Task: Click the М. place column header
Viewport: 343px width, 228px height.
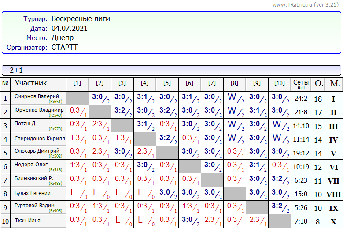Action: coord(335,84)
